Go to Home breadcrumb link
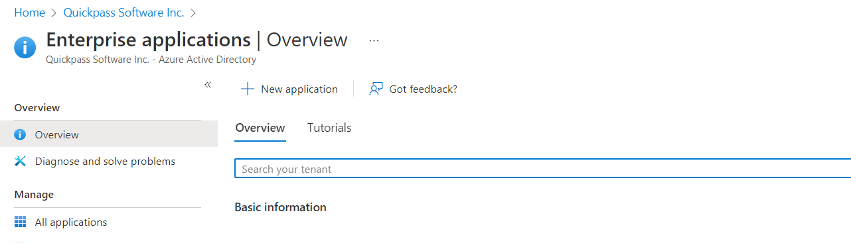 pos(29,13)
